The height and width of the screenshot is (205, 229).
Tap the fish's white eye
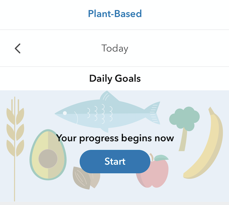pyautogui.click(x=65, y=113)
